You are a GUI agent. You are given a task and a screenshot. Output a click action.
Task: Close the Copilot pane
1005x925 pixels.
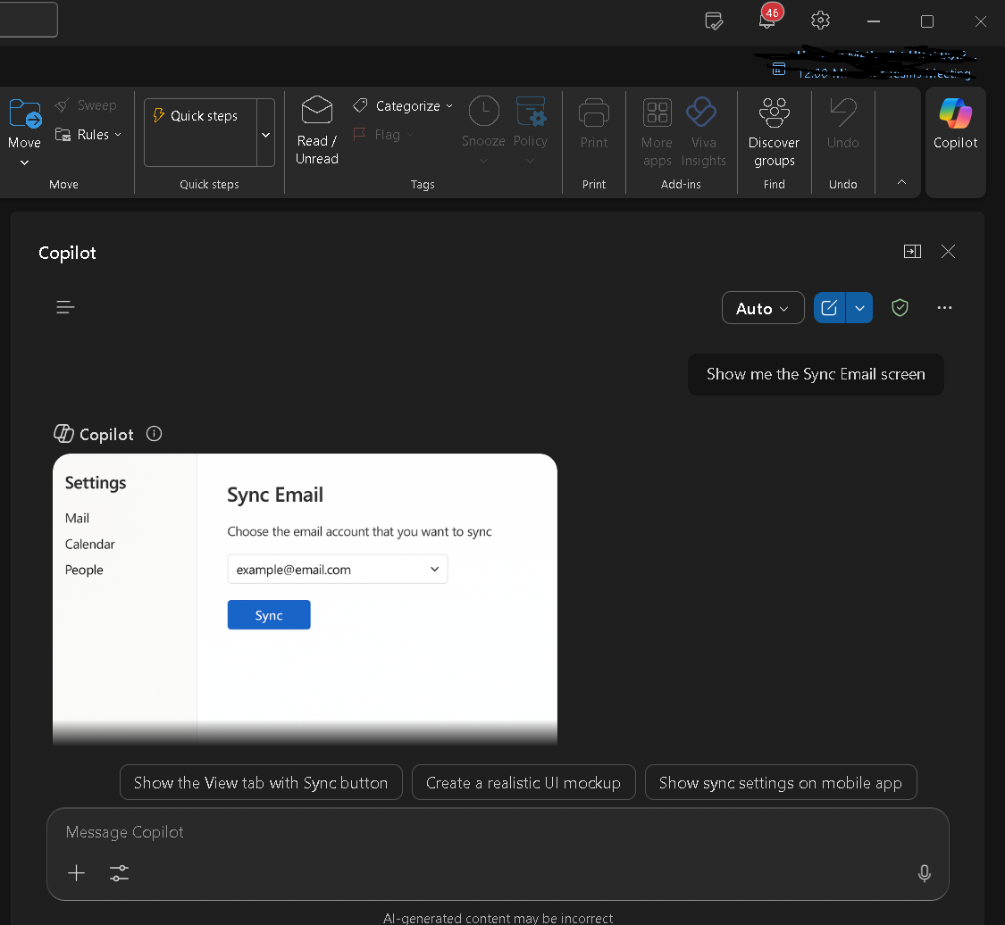pyautogui.click(x=948, y=251)
